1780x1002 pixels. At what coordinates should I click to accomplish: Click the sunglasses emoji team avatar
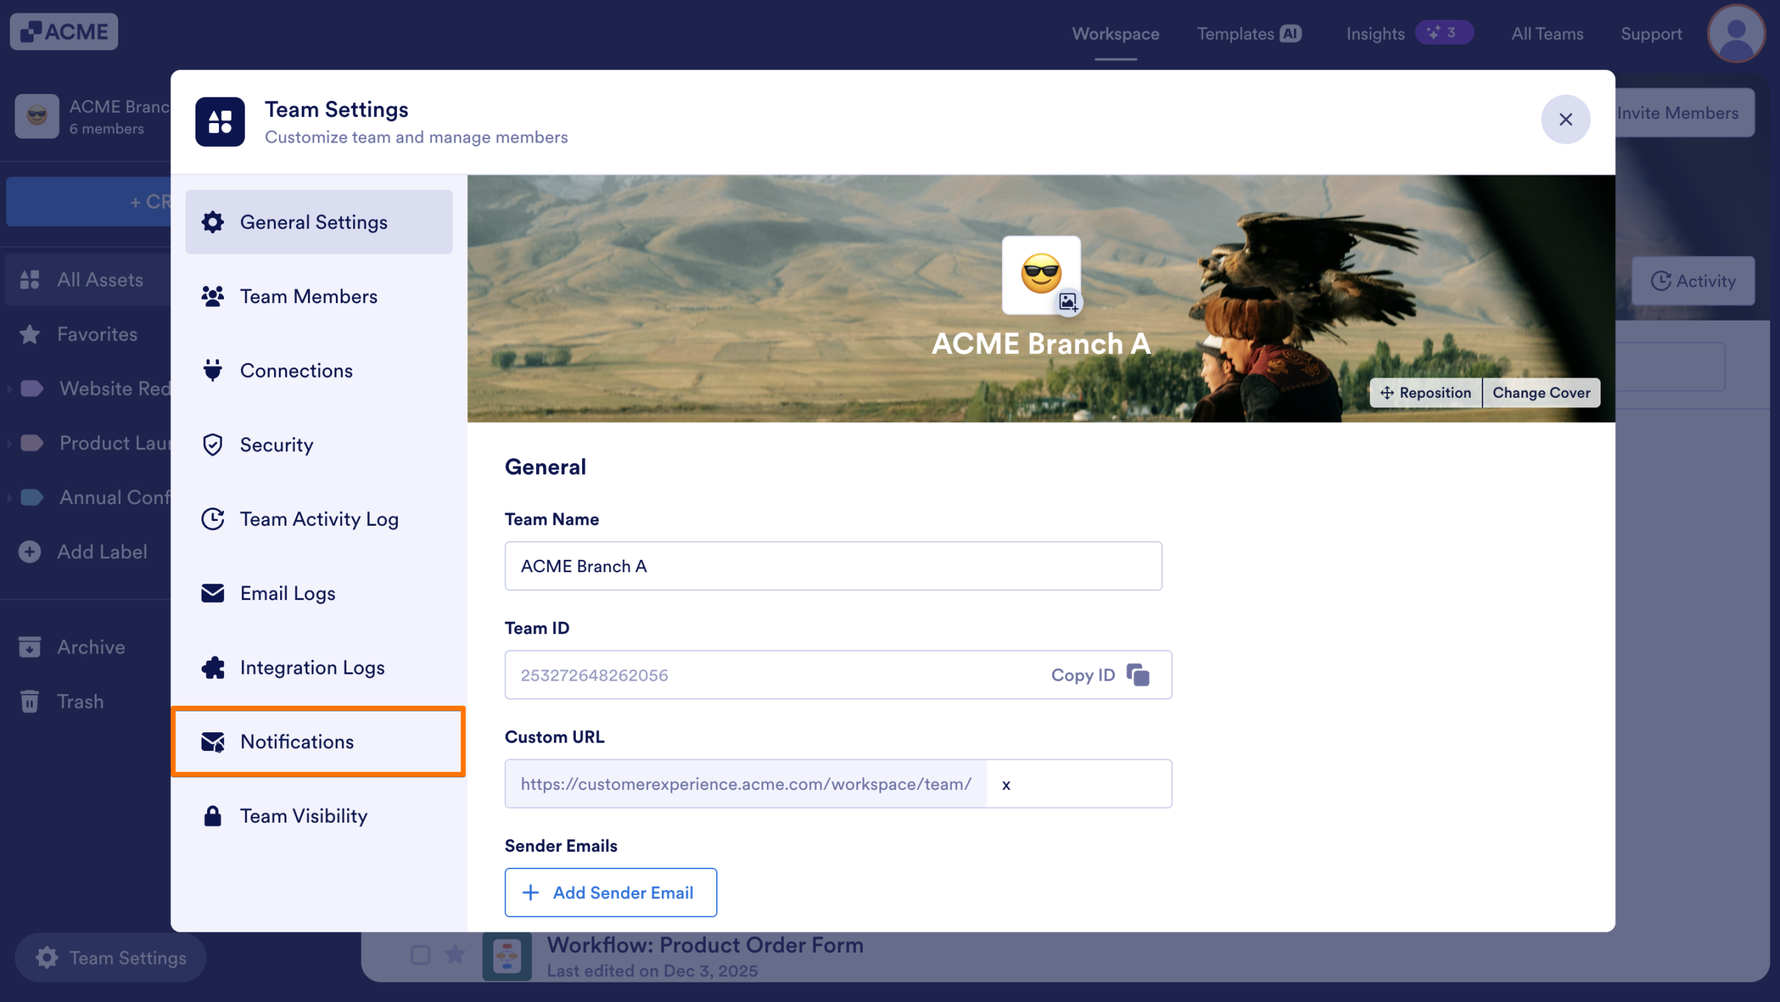pos(1041,274)
